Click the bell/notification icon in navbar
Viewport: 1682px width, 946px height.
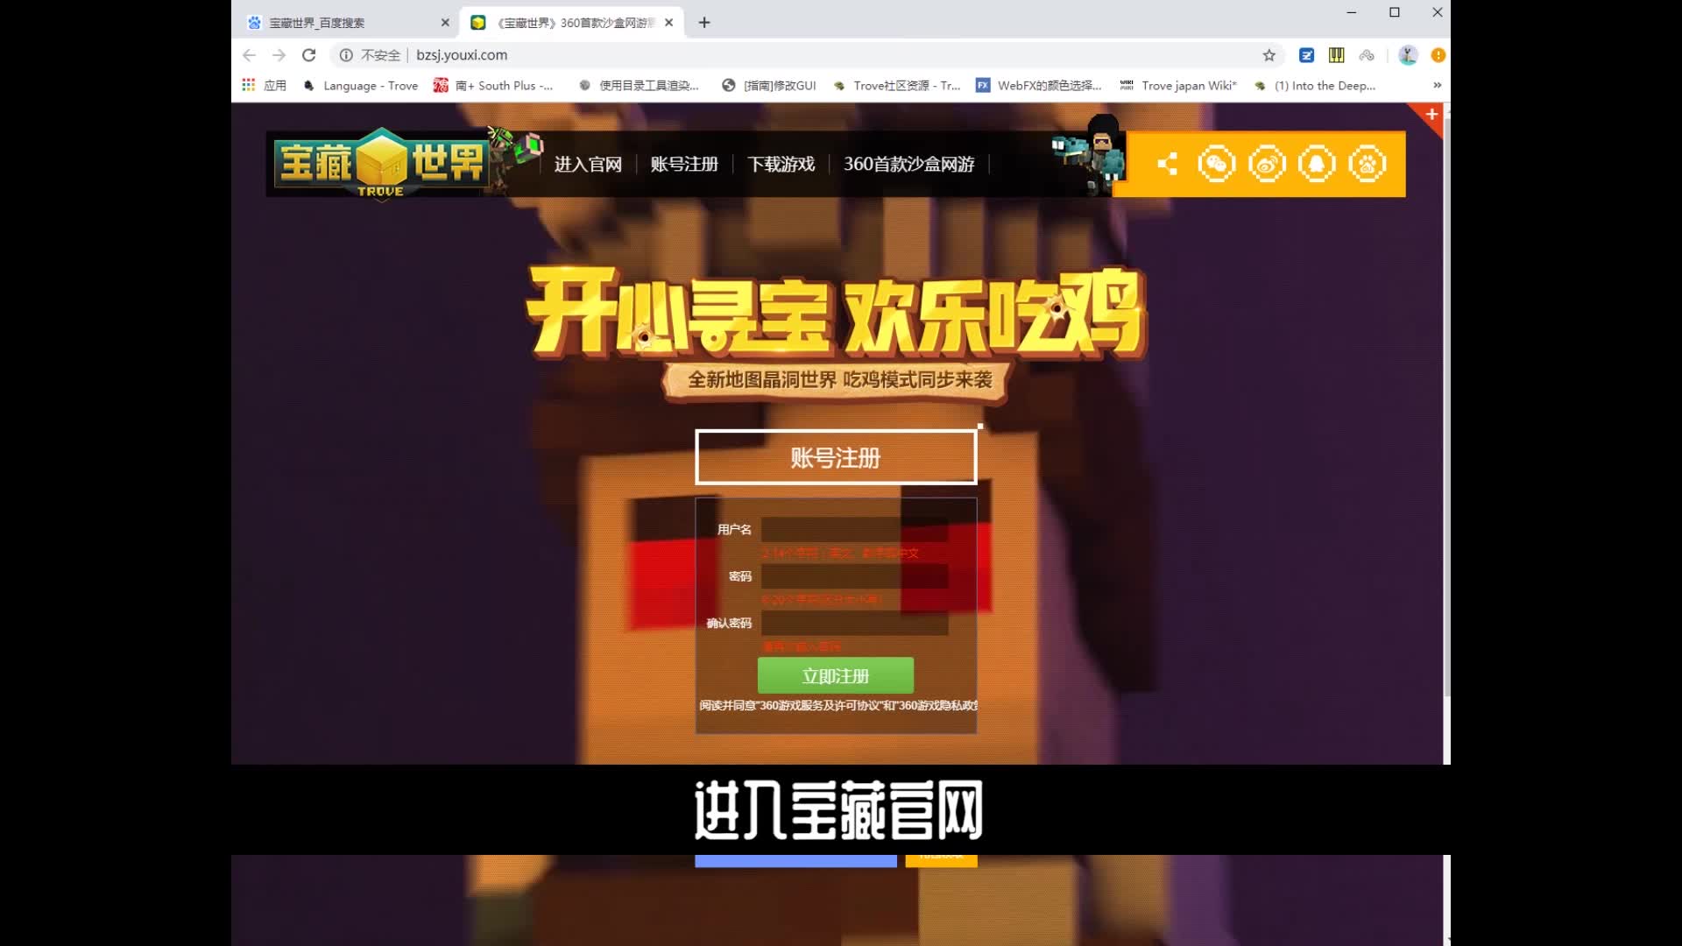click(1317, 164)
